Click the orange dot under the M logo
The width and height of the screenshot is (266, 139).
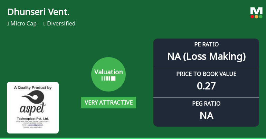tap(256, 17)
